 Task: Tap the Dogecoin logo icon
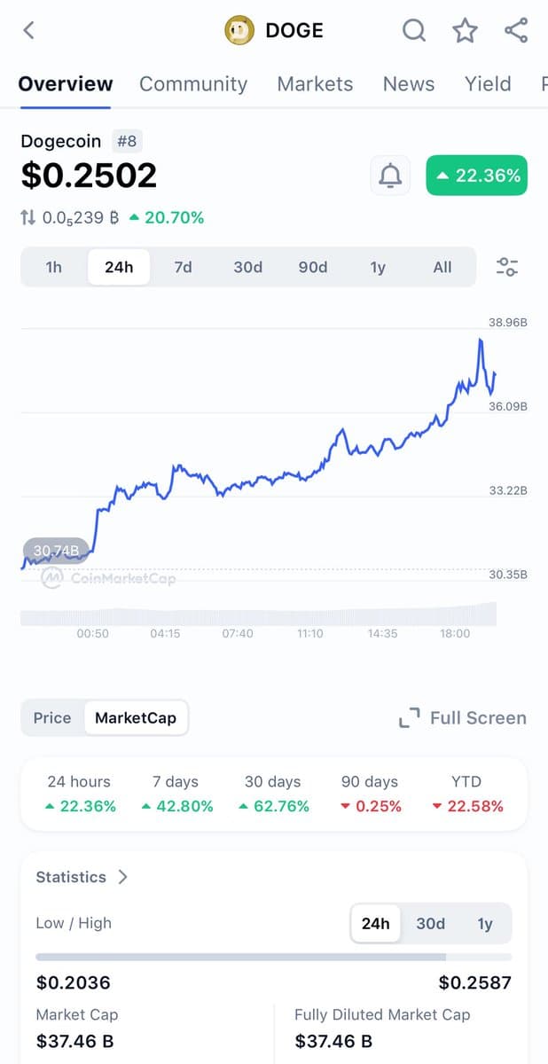(x=238, y=30)
